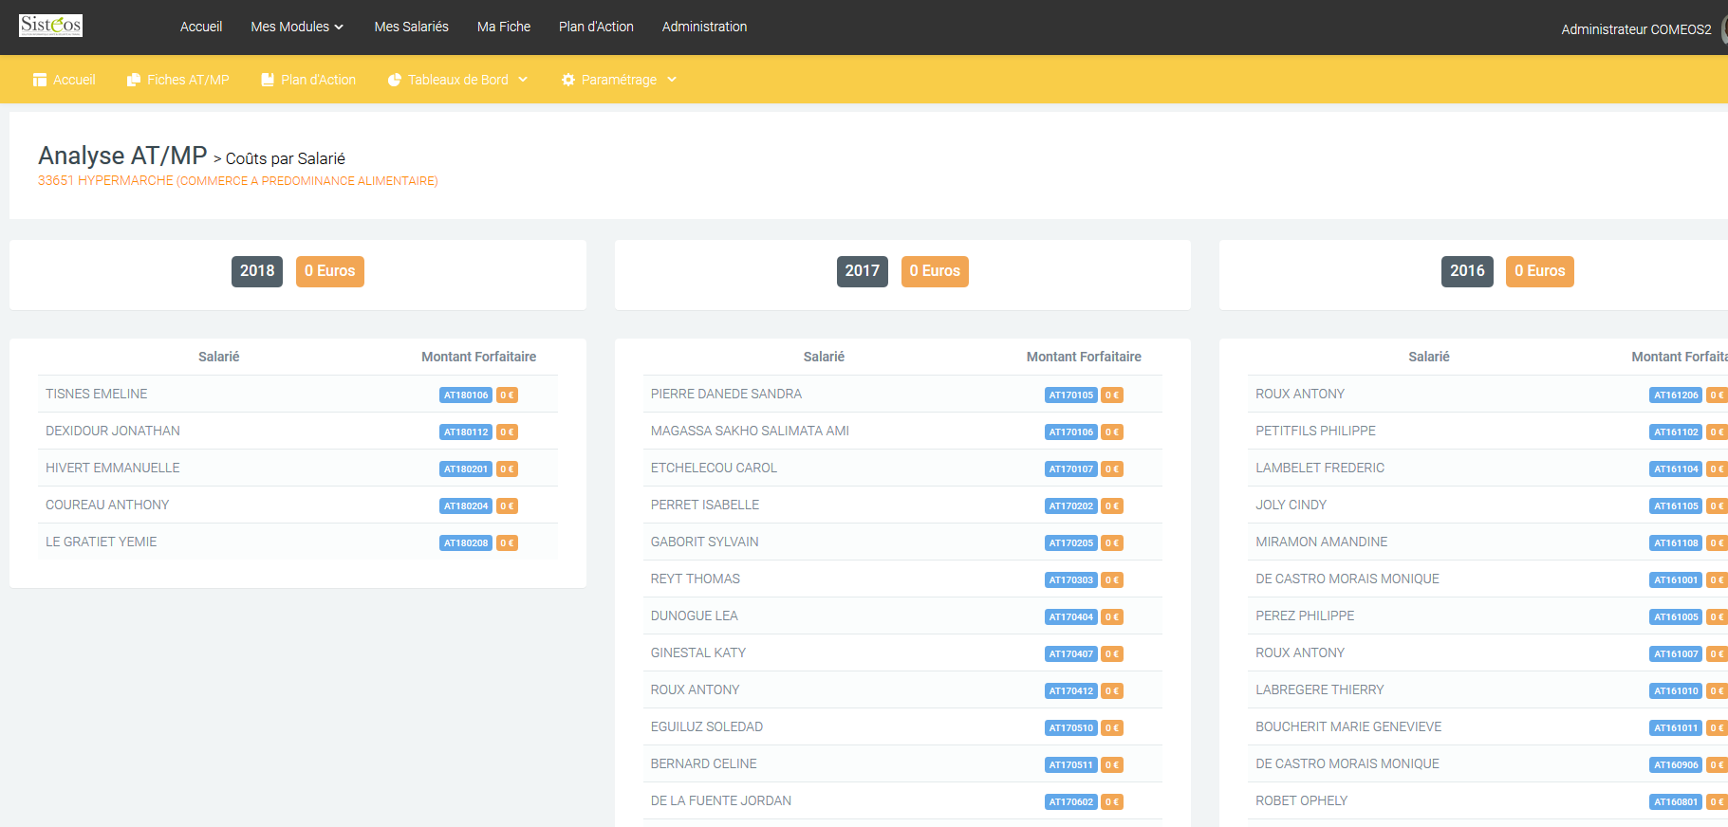The image size is (1728, 827).
Task: Expand the Mes Modules dropdown arrow
Action: tap(339, 27)
